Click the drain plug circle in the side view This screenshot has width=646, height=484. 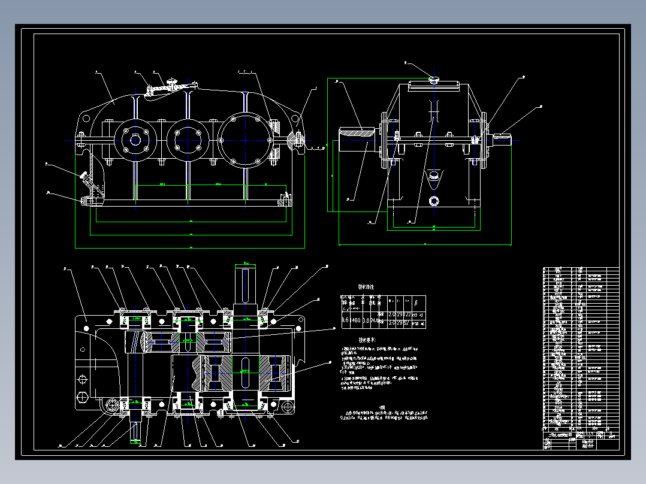pyautogui.click(x=434, y=201)
